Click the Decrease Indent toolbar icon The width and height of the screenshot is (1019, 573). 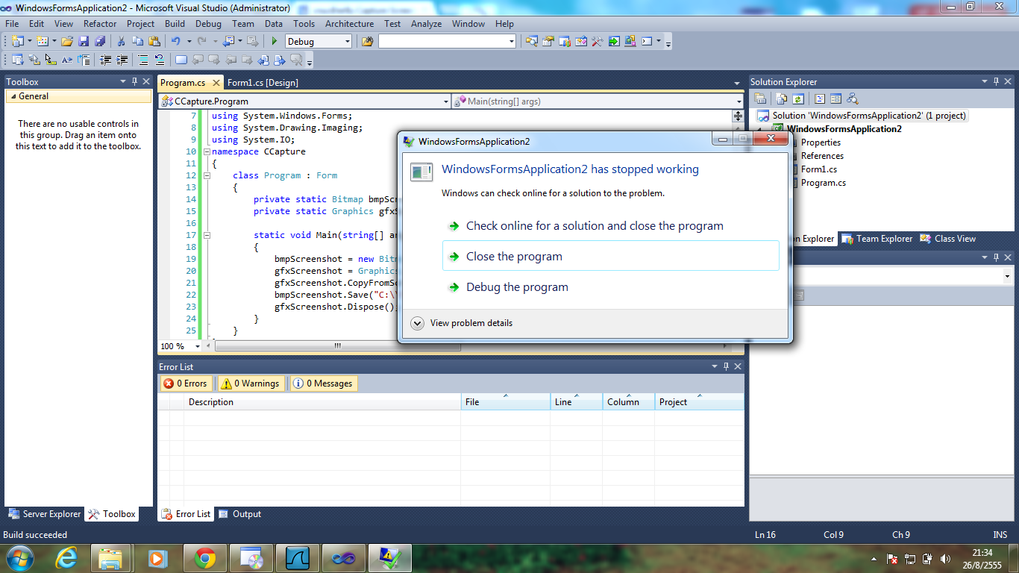point(106,60)
